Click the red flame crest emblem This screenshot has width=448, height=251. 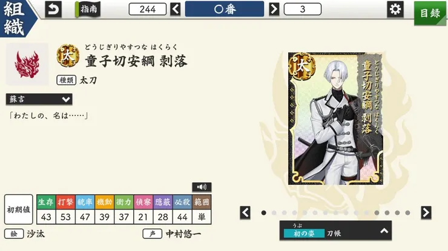coord(27,65)
